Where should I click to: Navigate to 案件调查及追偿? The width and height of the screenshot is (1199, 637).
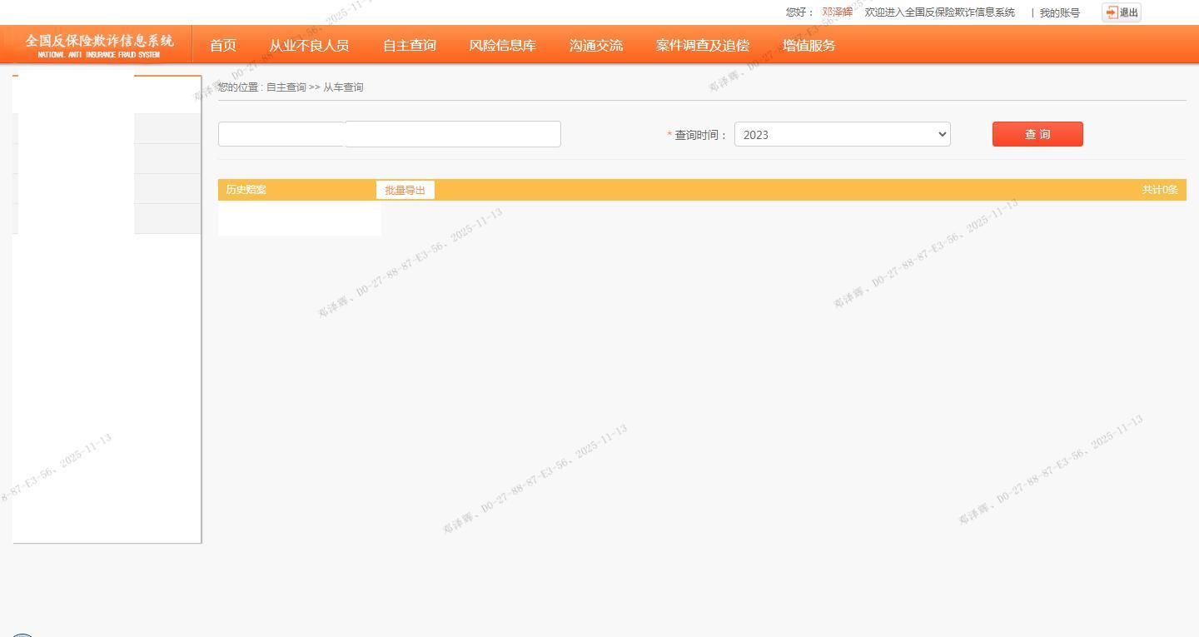pyautogui.click(x=702, y=46)
